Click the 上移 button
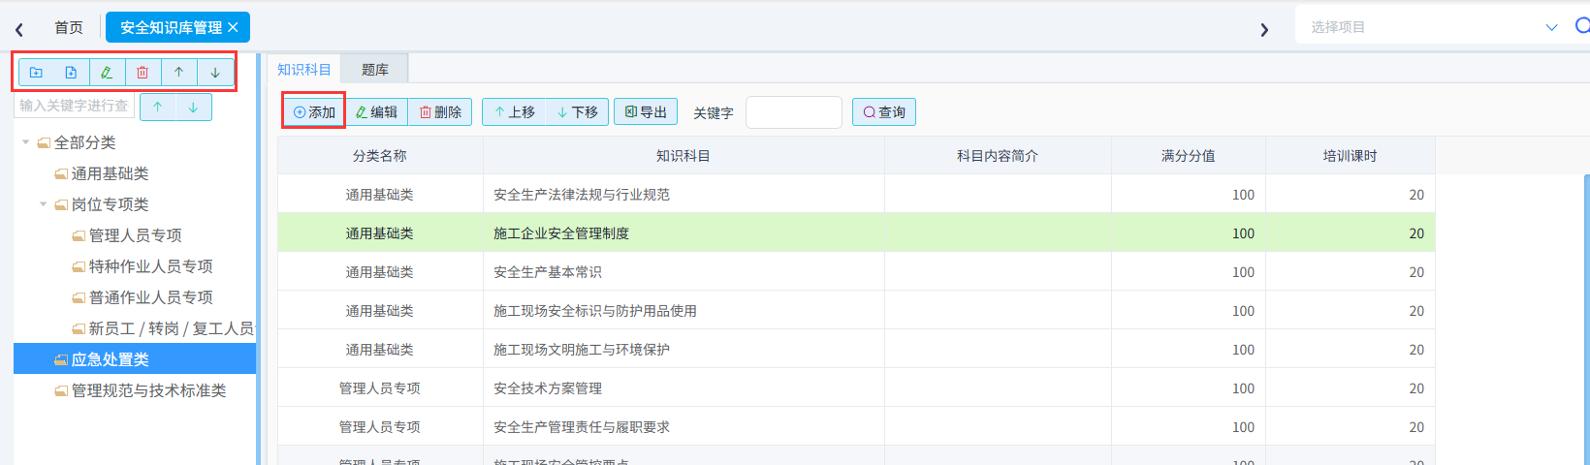This screenshot has height=465, width=1590. click(514, 112)
